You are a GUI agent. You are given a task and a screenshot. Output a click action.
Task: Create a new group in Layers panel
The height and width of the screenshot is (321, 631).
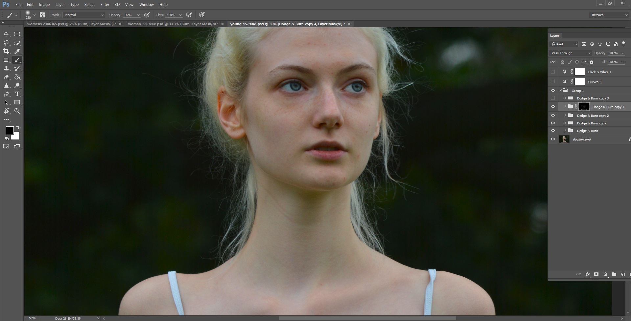point(614,274)
